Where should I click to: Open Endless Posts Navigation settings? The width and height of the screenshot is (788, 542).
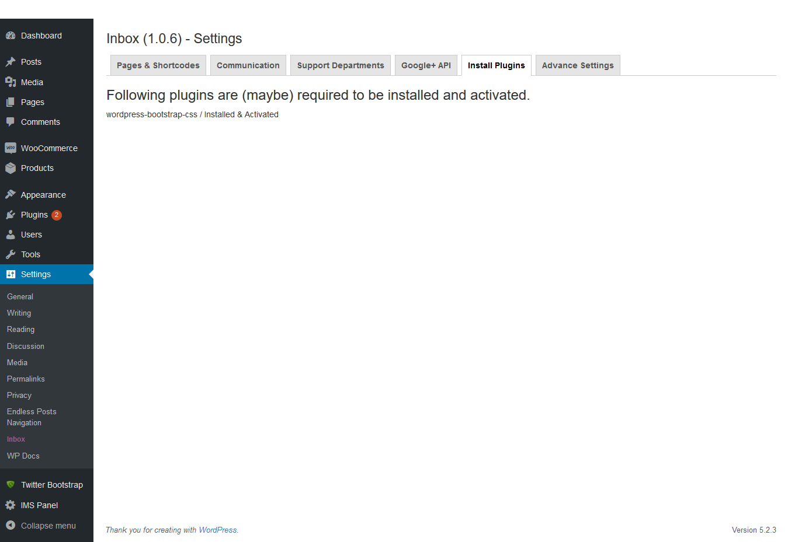coord(32,417)
